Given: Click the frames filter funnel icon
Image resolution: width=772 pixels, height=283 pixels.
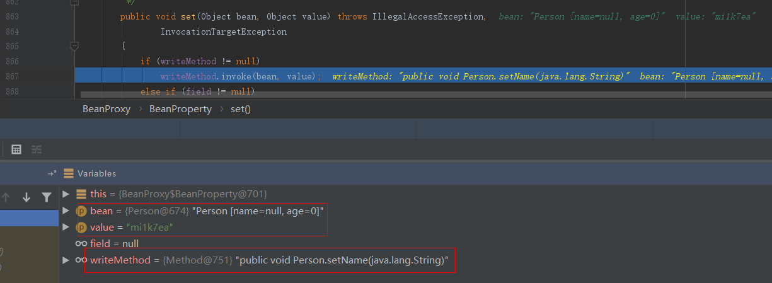Looking at the screenshot, I should [46, 197].
